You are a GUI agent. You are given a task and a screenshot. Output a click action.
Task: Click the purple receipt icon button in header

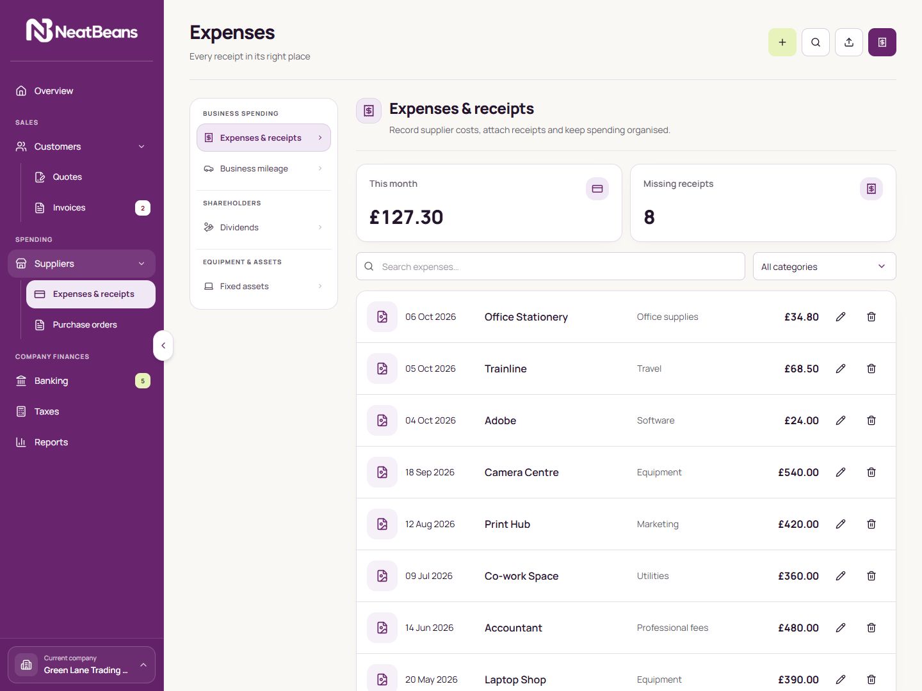point(882,42)
